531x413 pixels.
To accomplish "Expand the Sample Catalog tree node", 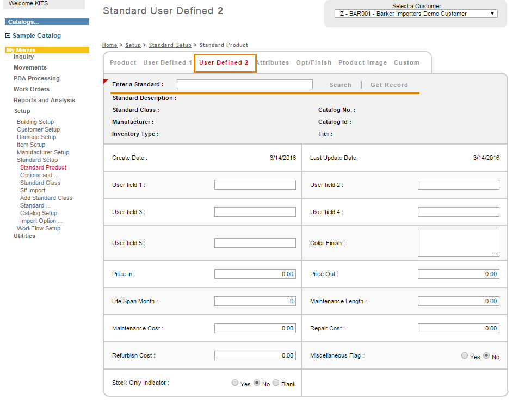I will point(8,36).
